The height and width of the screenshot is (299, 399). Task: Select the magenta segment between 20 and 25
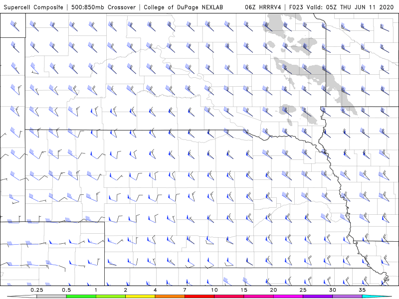(x=288, y=297)
